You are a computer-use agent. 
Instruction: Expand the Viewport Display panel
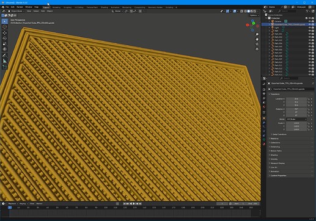[277, 163]
